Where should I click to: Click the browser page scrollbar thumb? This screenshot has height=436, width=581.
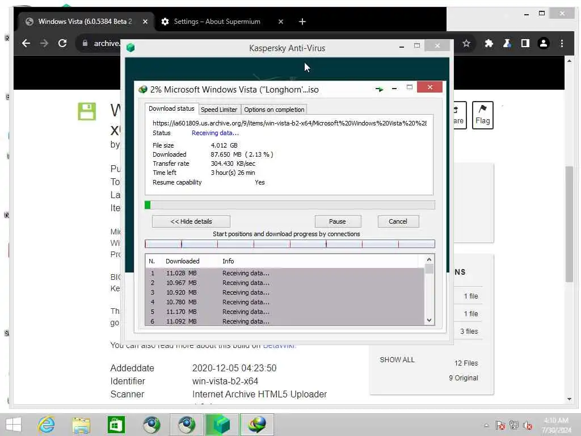click(x=569, y=224)
